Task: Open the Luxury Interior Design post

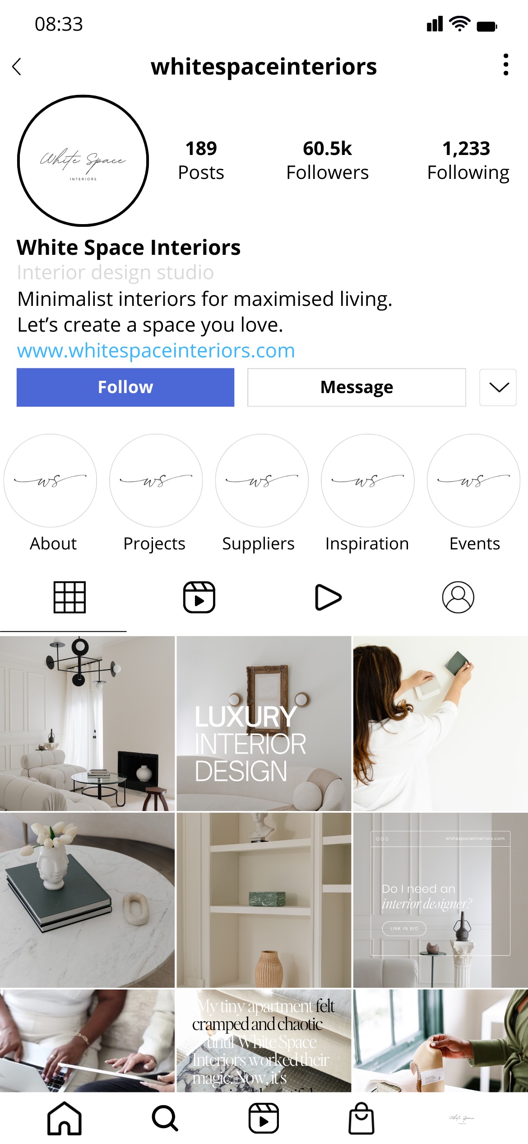Action: click(x=264, y=723)
